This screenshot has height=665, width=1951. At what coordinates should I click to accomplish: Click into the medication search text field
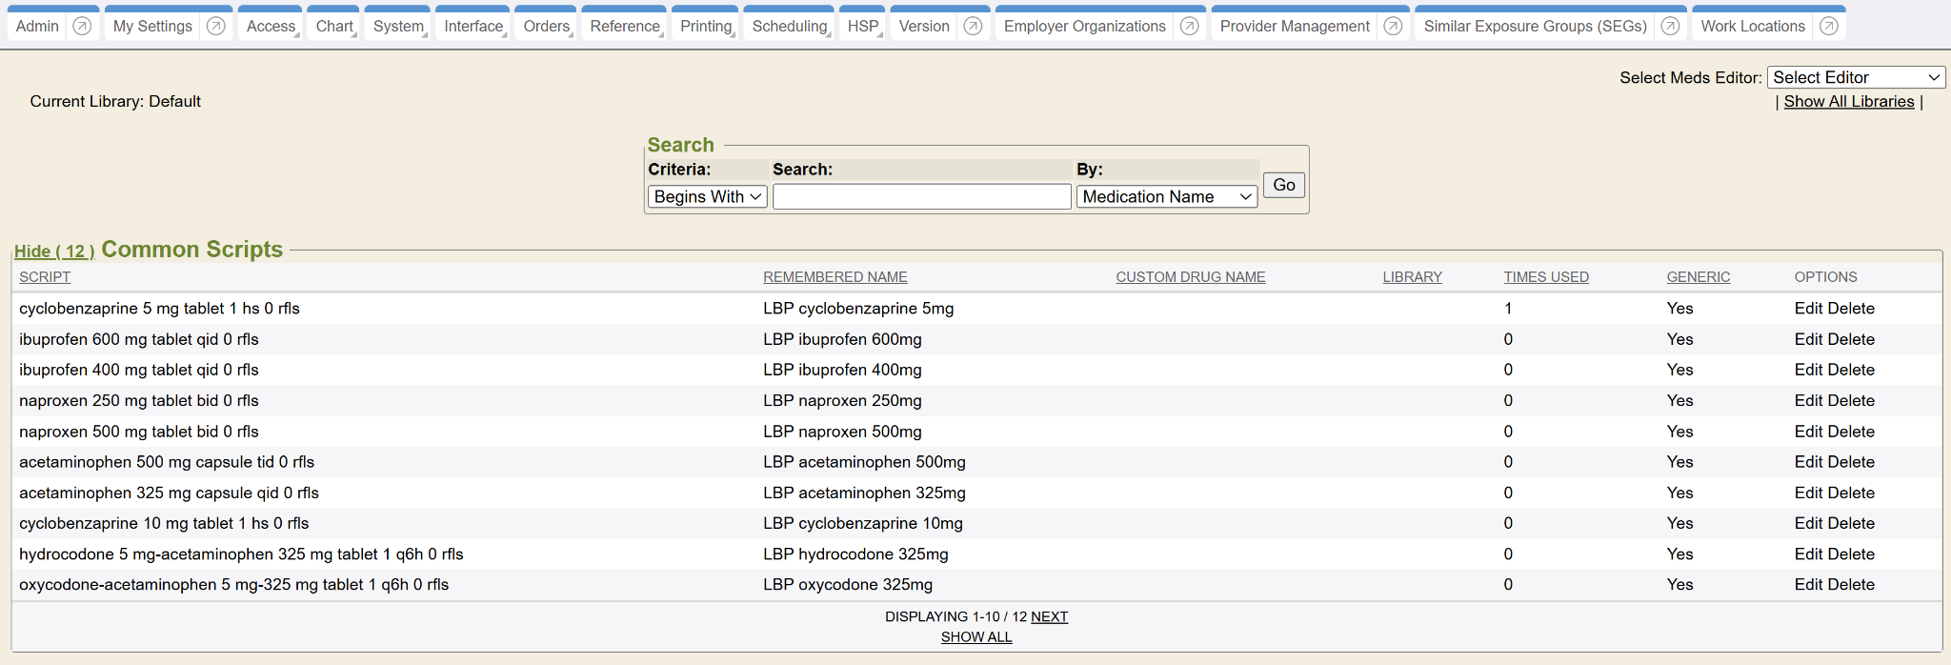(921, 196)
